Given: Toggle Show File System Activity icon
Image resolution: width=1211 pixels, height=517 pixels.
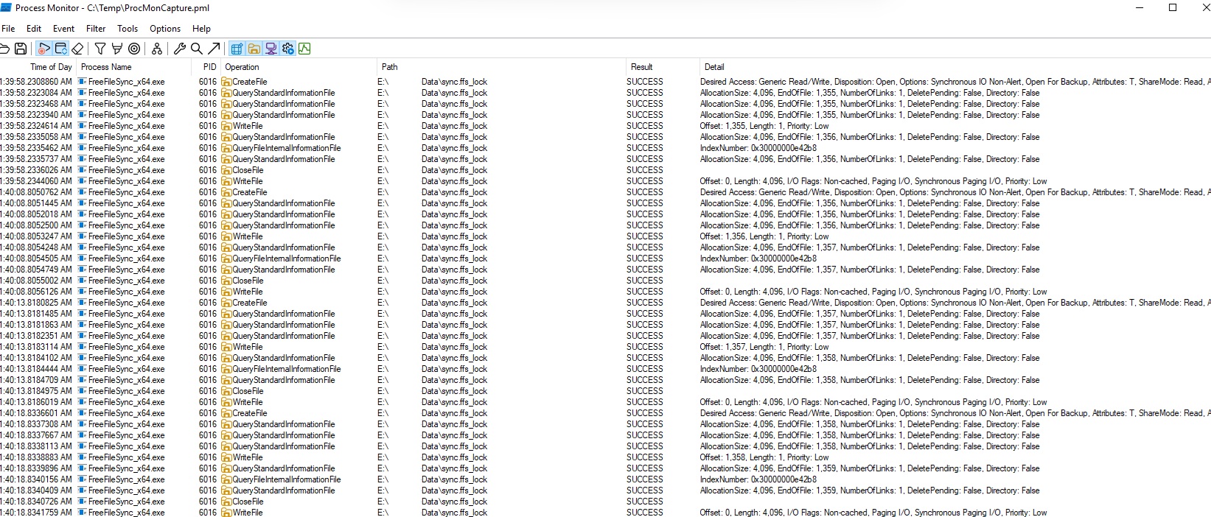Looking at the screenshot, I should [x=254, y=49].
